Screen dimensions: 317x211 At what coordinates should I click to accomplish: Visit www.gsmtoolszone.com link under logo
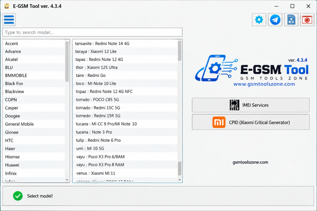click(264, 84)
